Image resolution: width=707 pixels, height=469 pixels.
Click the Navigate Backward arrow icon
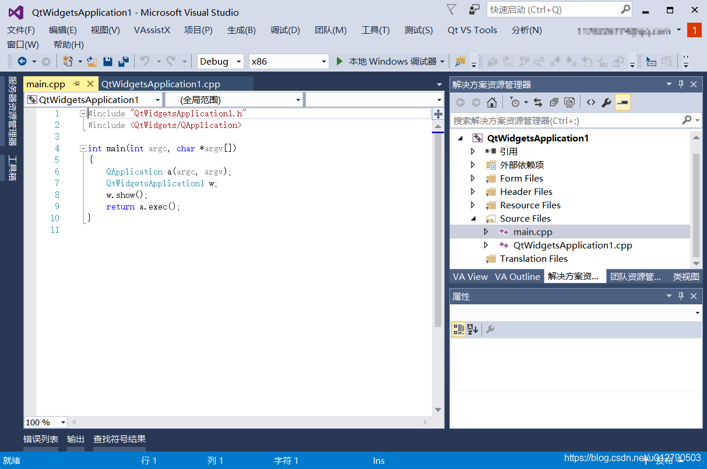click(x=22, y=61)
